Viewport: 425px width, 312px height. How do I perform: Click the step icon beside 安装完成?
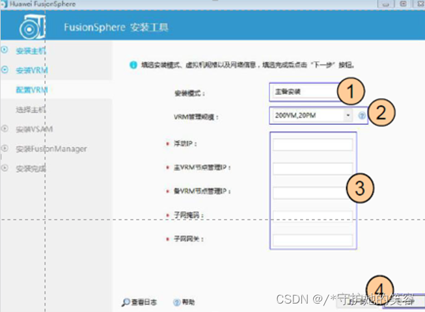(5, 168)
